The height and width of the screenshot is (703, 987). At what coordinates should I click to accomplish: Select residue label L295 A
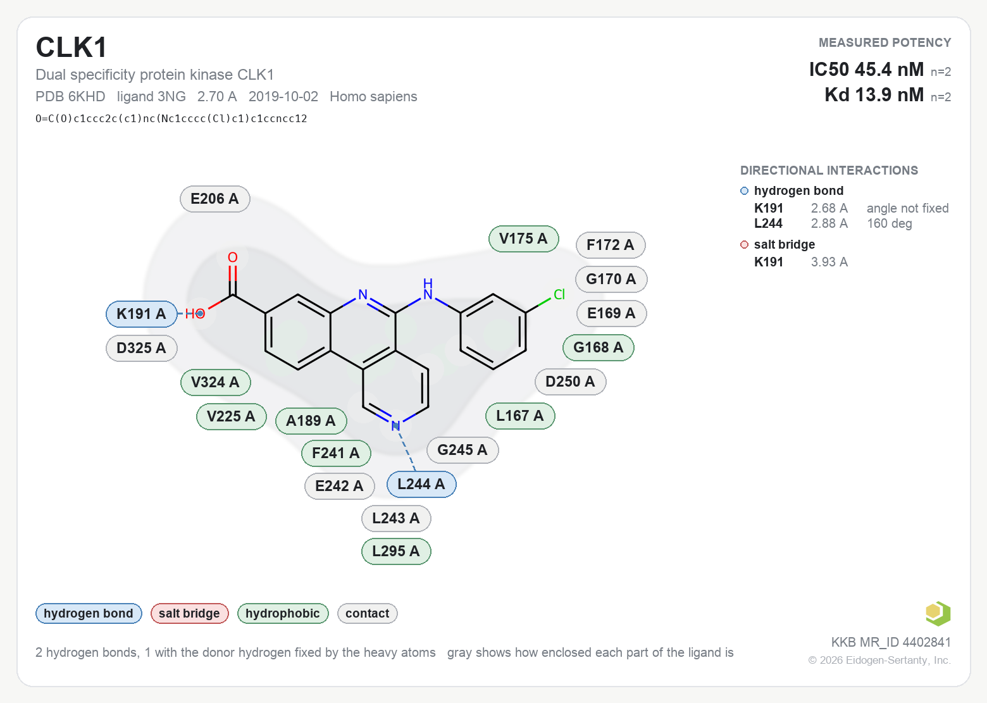point(396,551)
